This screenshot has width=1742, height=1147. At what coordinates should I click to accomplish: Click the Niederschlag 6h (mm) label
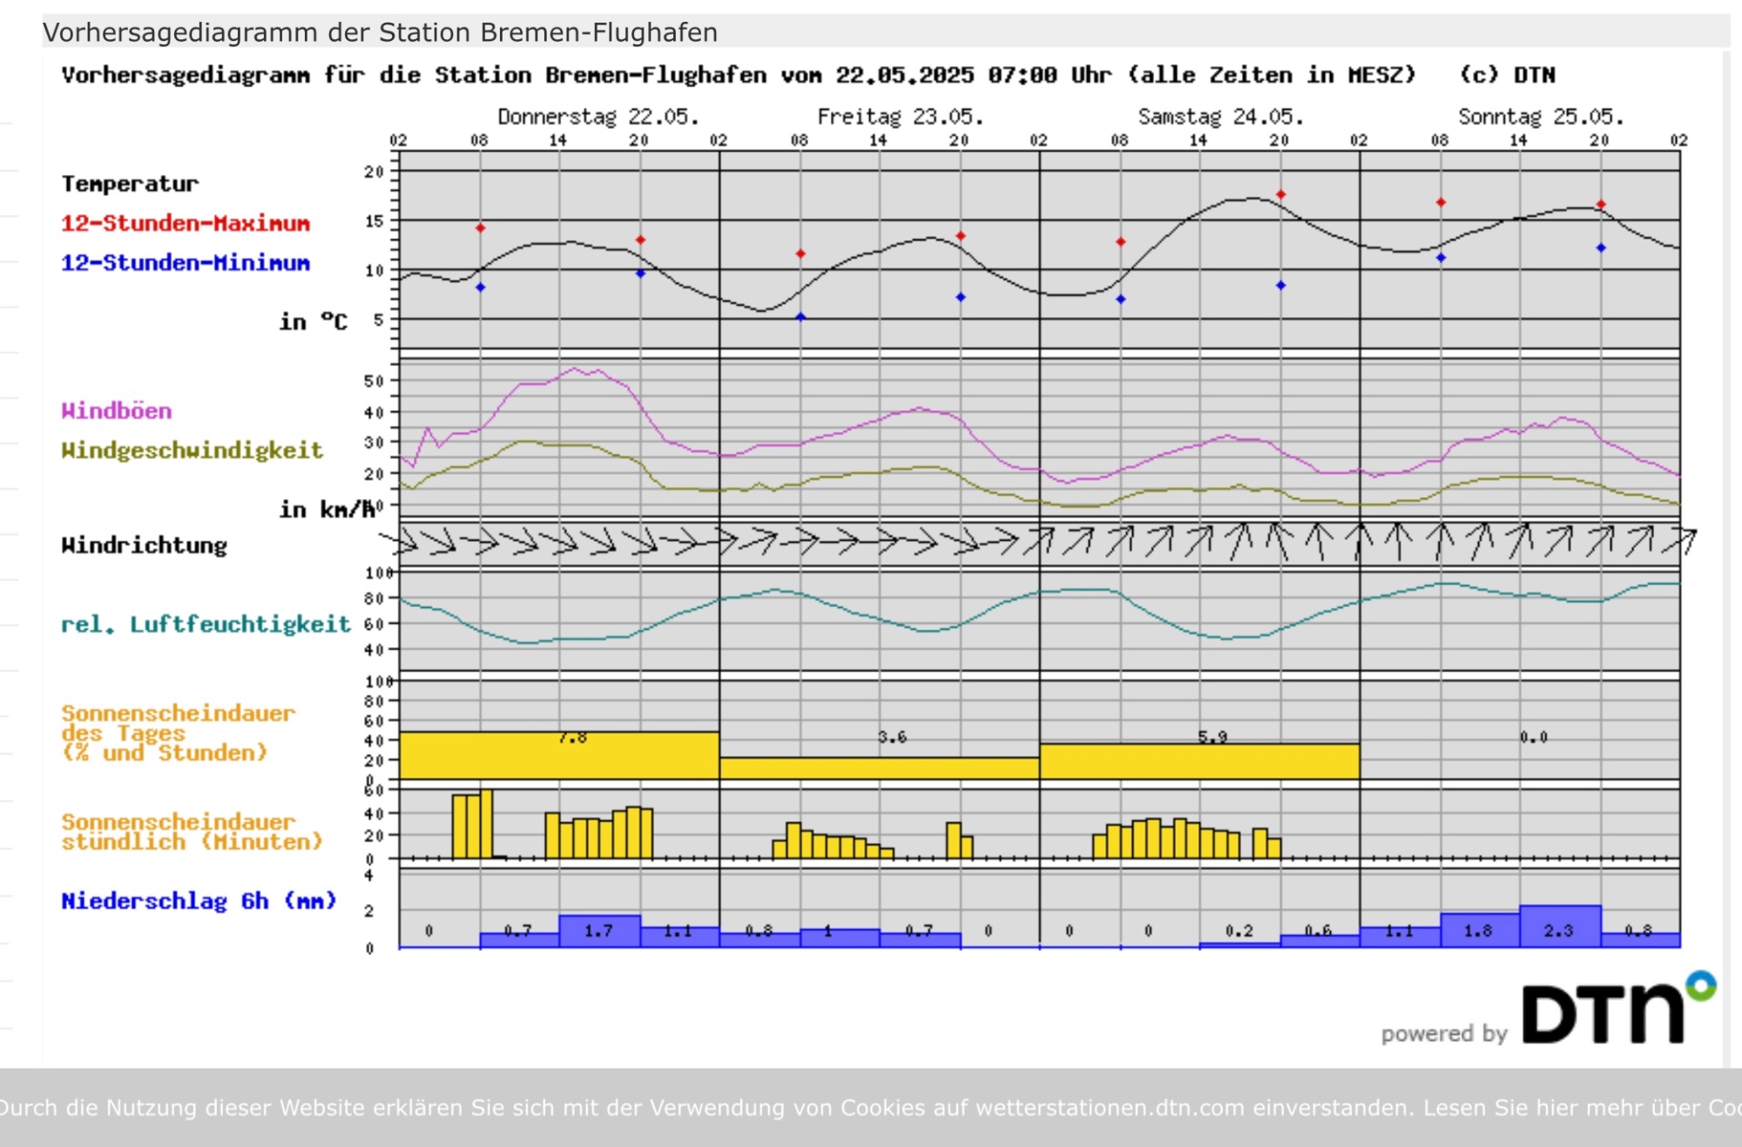[x=199, y=901]
